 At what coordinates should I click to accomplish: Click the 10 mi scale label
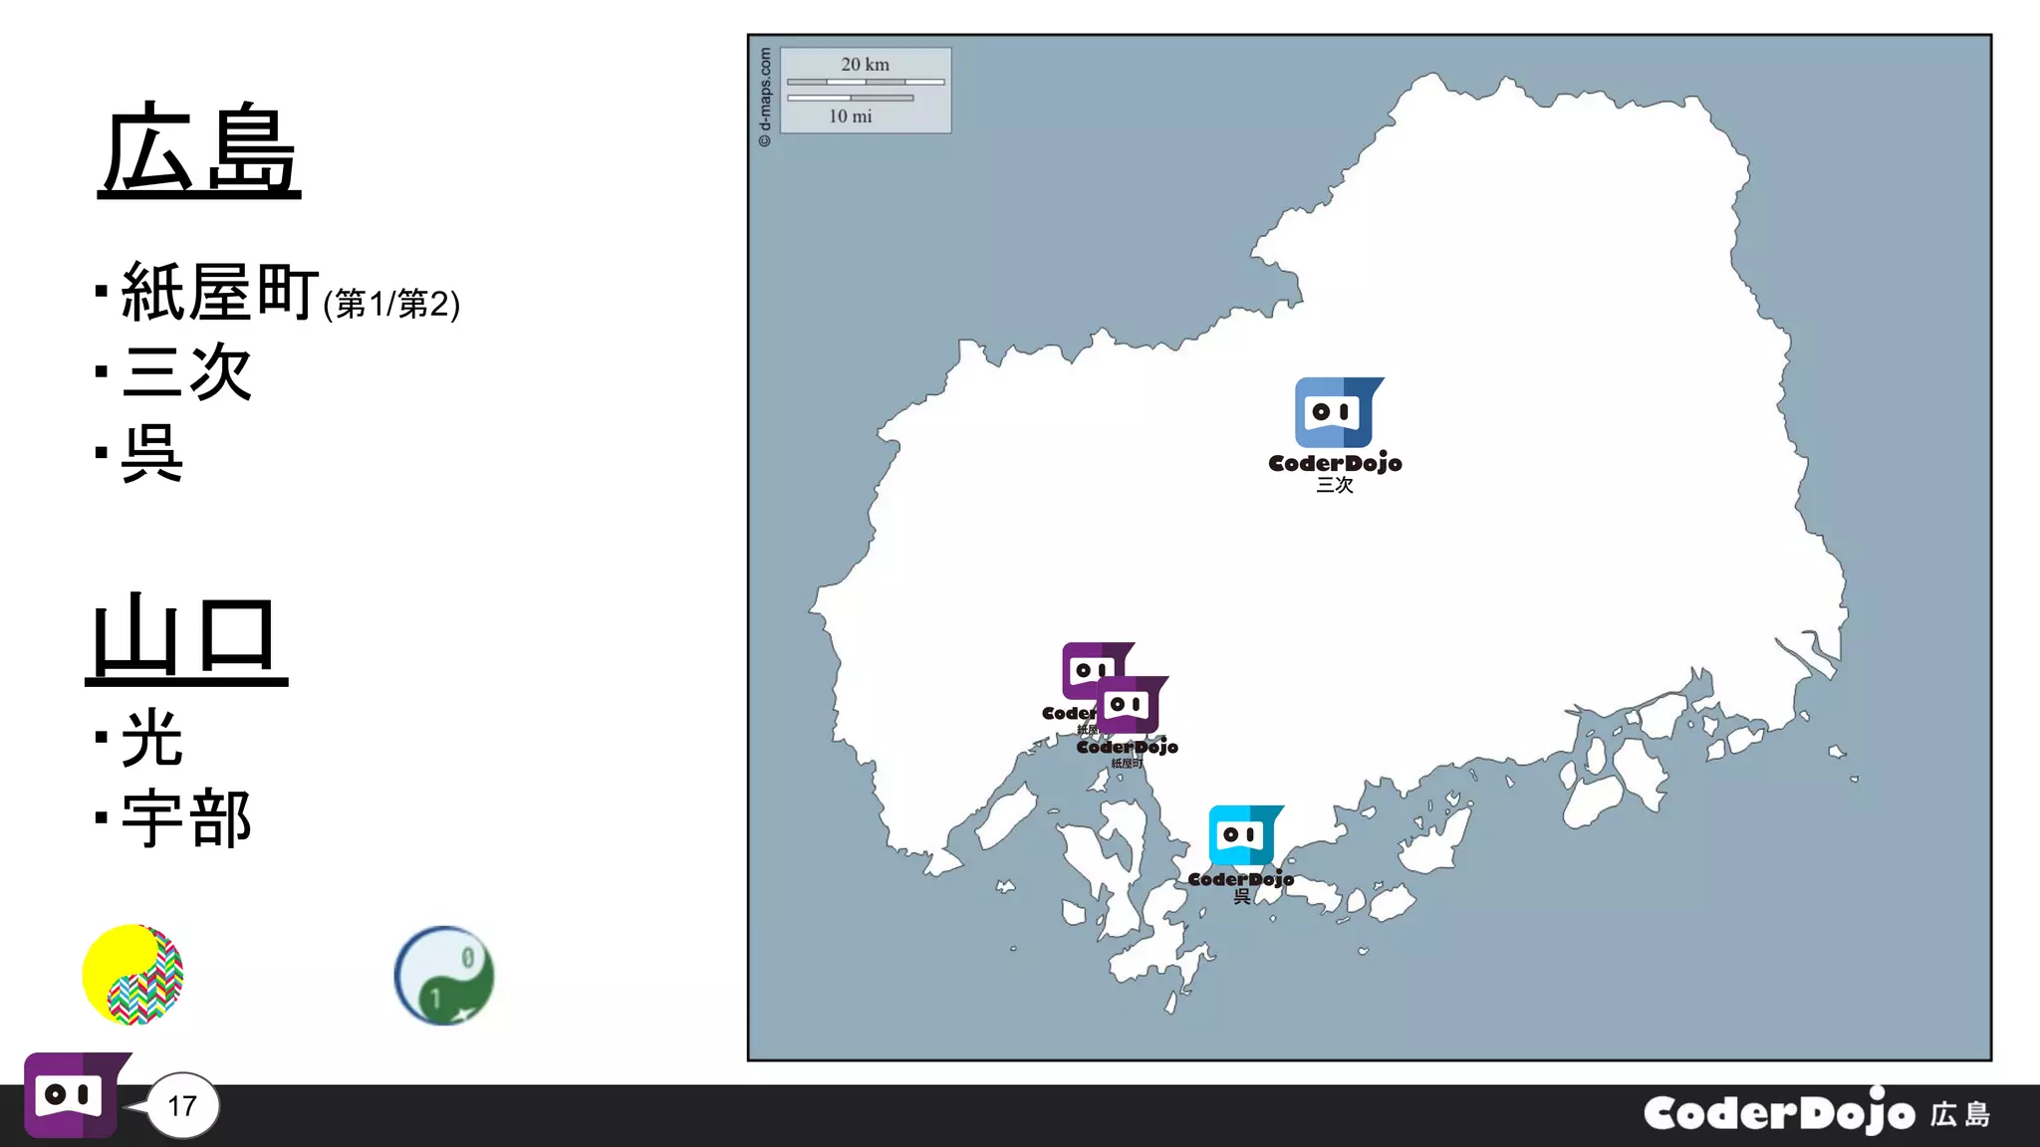[850, 115]
